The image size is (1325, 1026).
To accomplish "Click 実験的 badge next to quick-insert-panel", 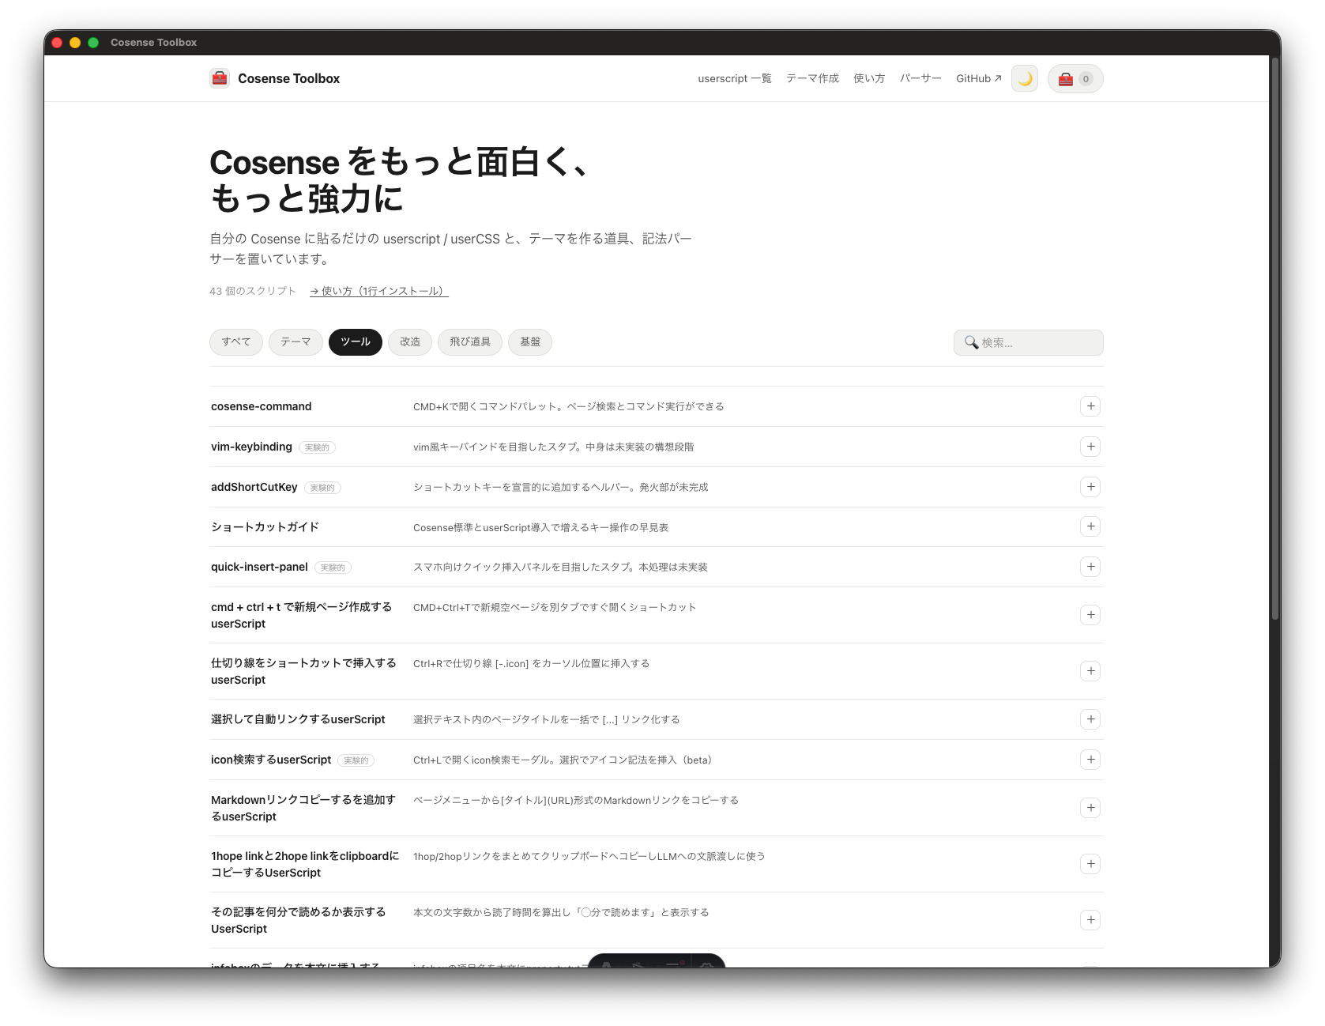I will coord(333,568).
